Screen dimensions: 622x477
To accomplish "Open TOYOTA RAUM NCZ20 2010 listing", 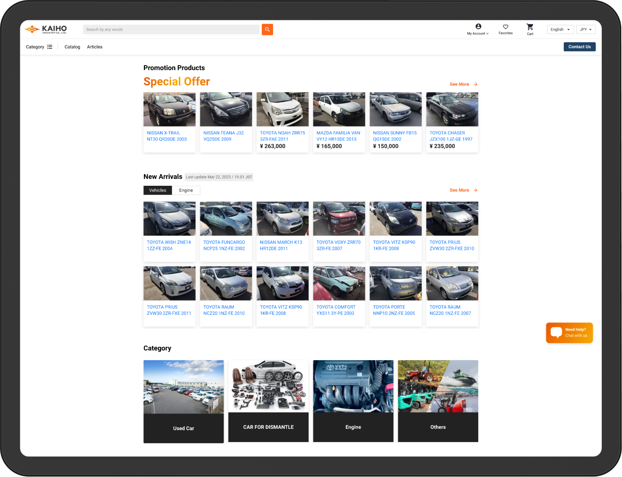I will tap(224, 310).
